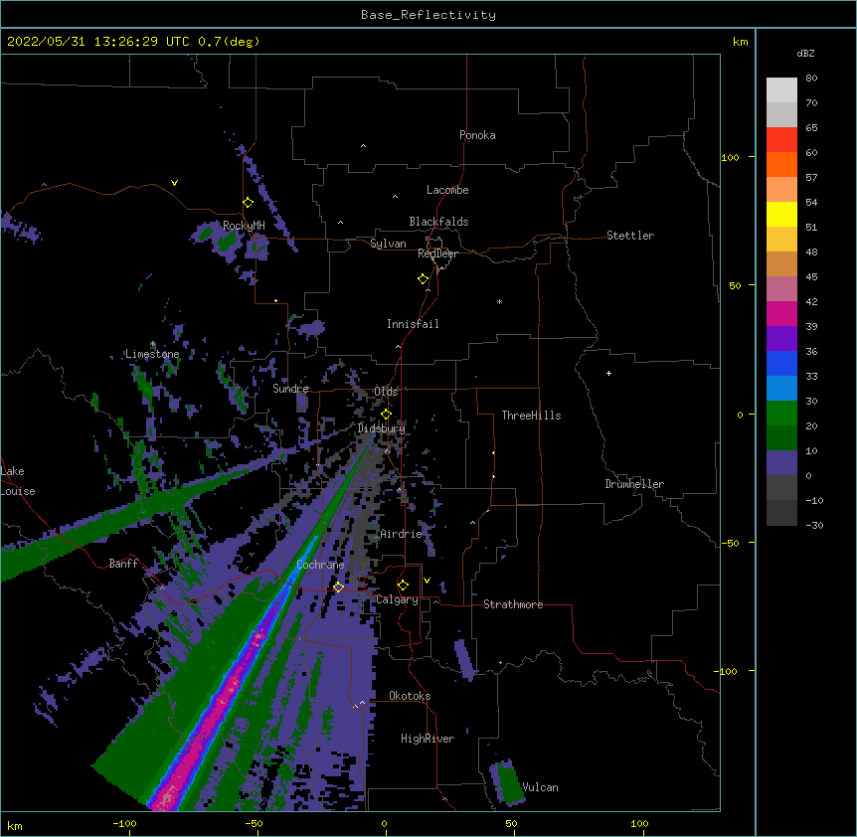Click the Okotoks label

410,696
